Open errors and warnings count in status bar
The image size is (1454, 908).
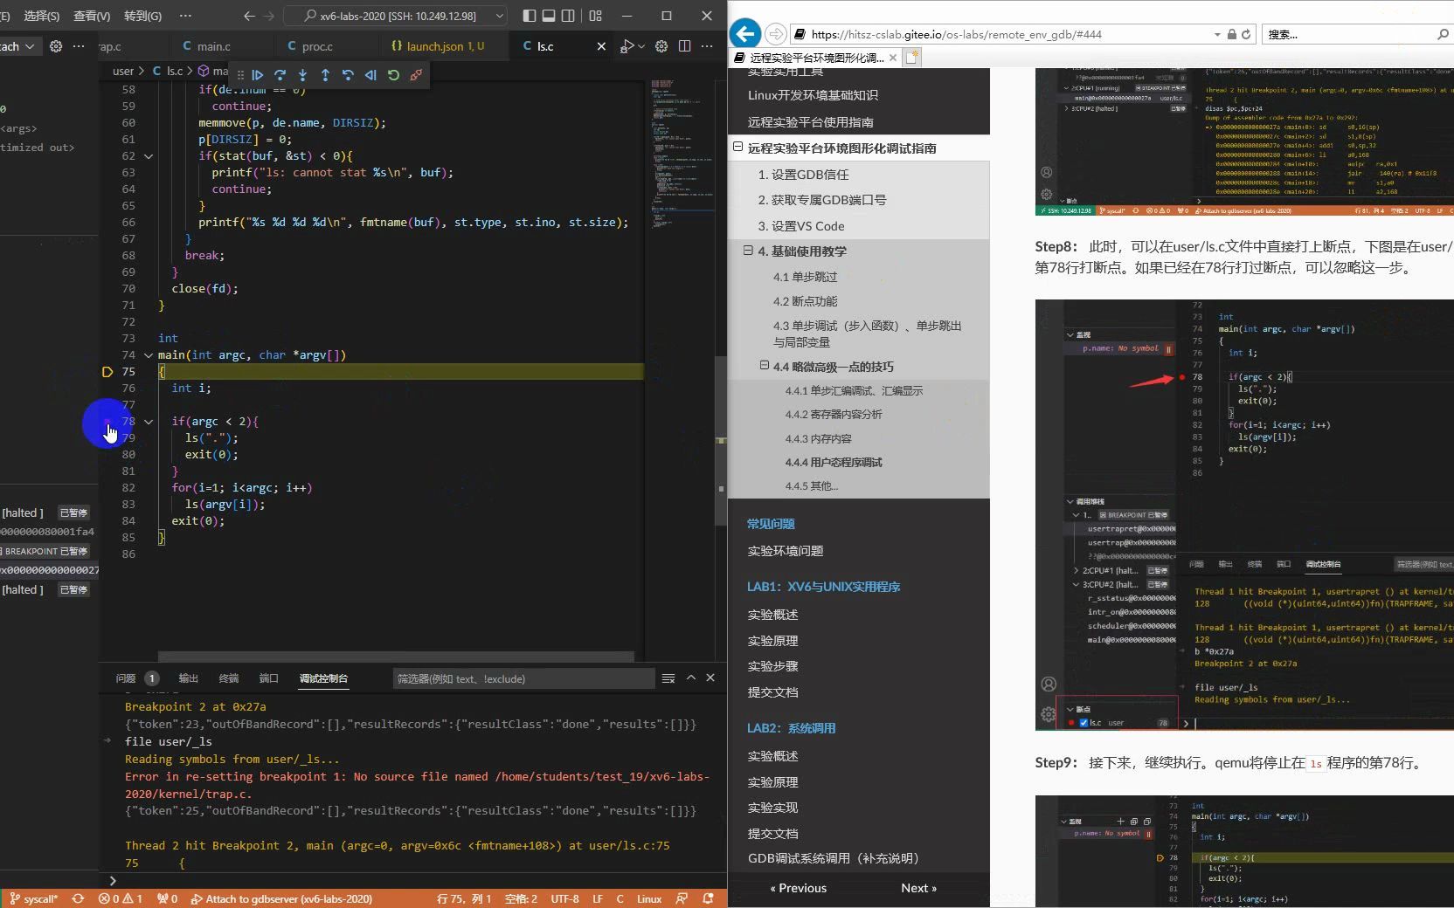point(121,898)
